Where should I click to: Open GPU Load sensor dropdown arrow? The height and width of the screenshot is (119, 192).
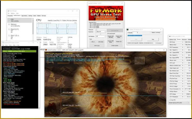pos(183,63)
